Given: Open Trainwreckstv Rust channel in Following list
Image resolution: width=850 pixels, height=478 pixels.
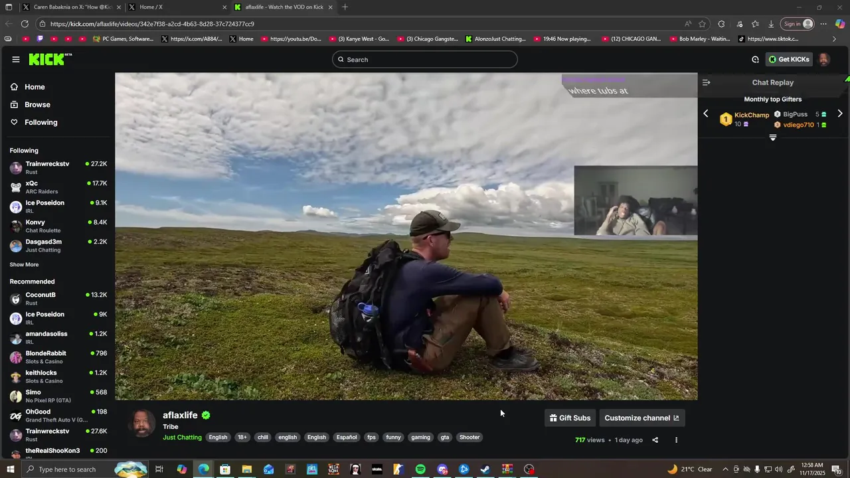Looking at the screenshot, I should pos(58,167).
